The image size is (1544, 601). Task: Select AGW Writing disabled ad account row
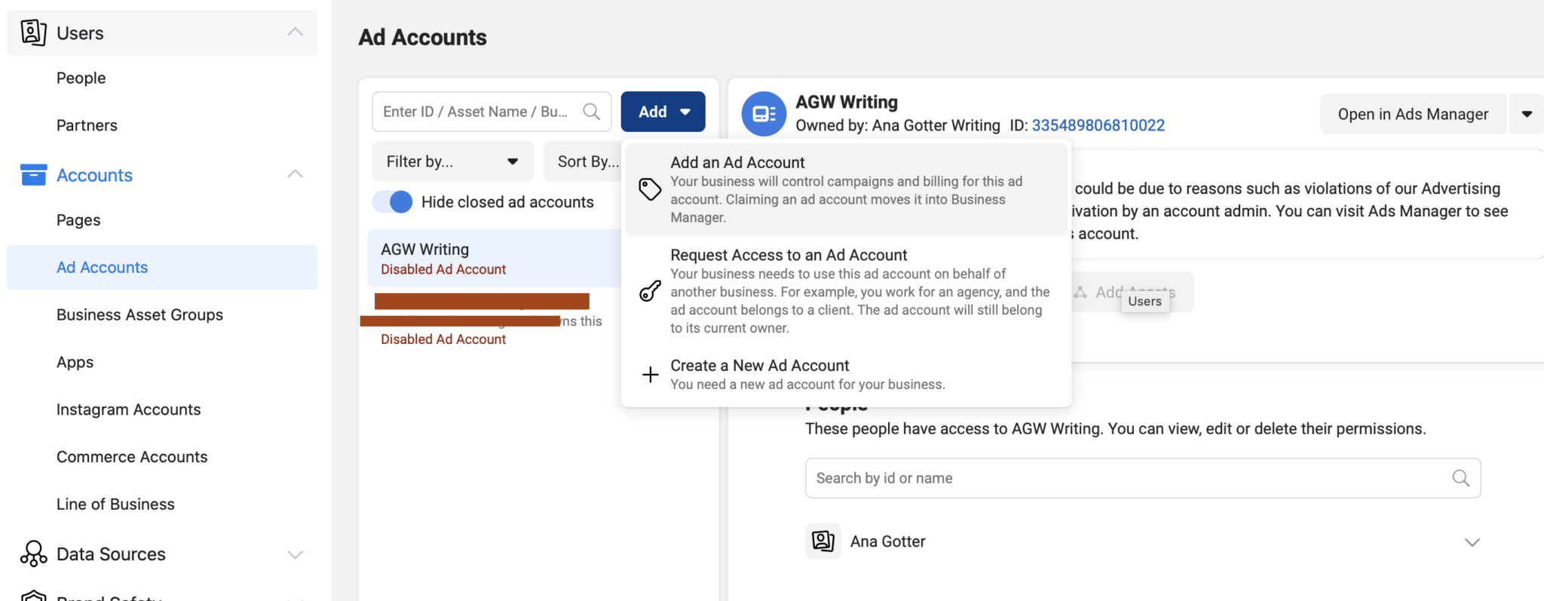(x=495, y=258)
